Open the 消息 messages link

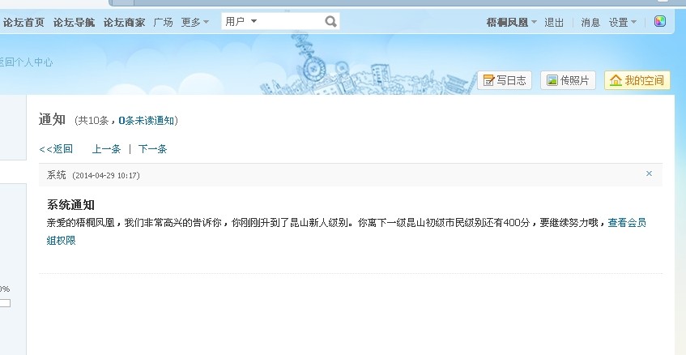coord(590,23)
